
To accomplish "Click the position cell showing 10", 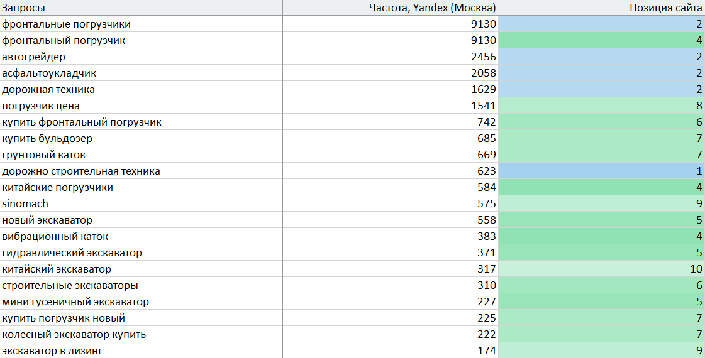I will (x=601, y=269).
